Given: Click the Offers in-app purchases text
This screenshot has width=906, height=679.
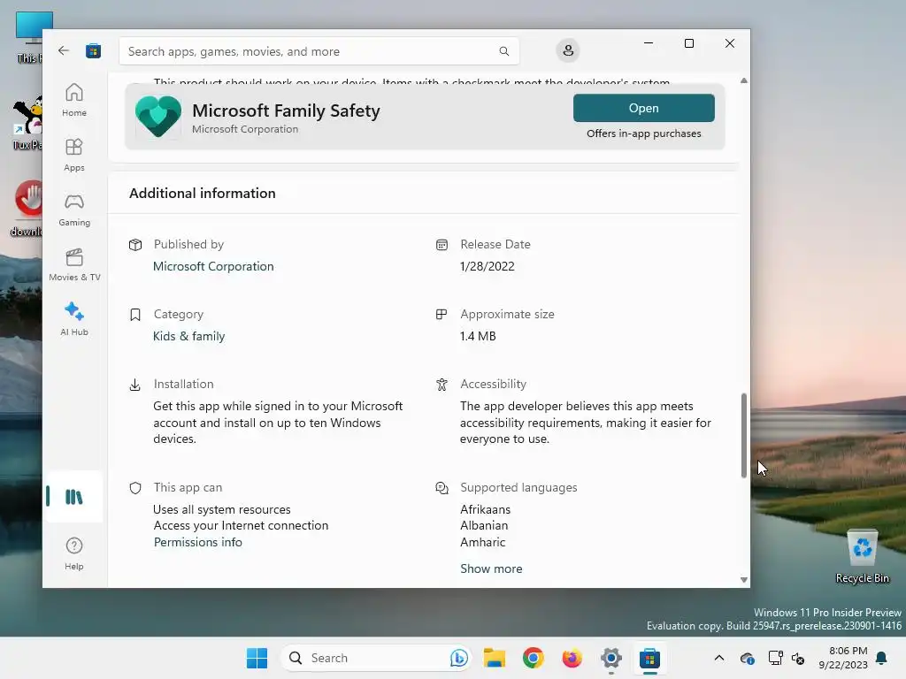Looking at the screenshot, I should pyautogui.click(x=644, y=134).
